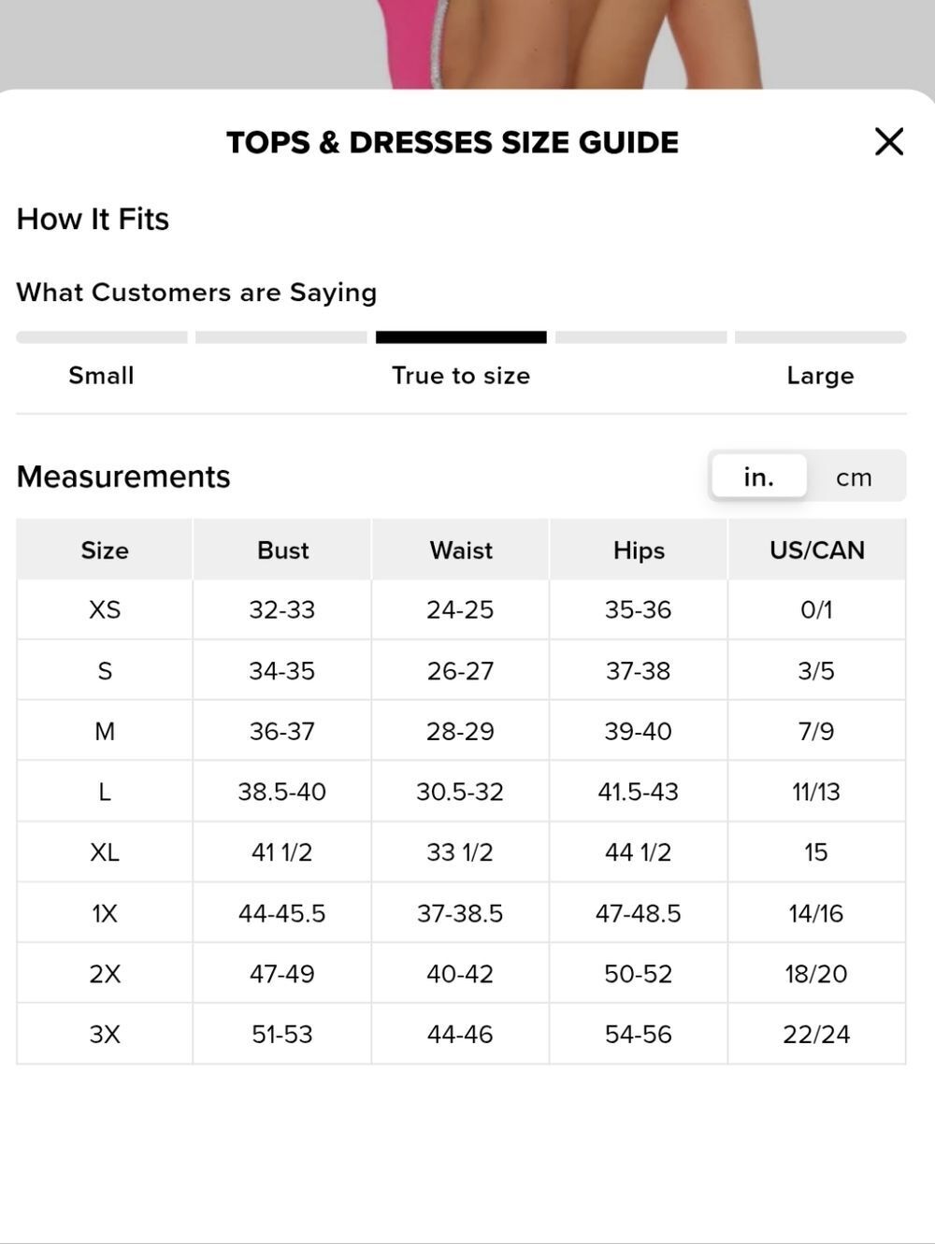The height and width of the screenshot is (1244, 935).
Task: Close the size guide with X icon
Action: pos(888,142)
